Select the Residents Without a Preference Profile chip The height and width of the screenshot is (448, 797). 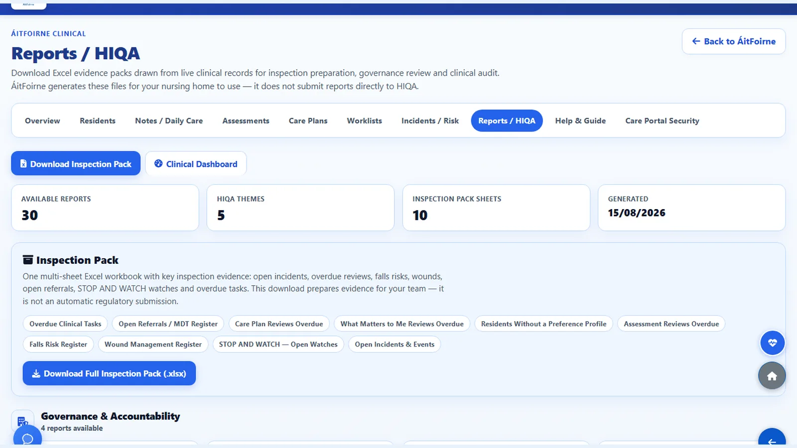544,324
